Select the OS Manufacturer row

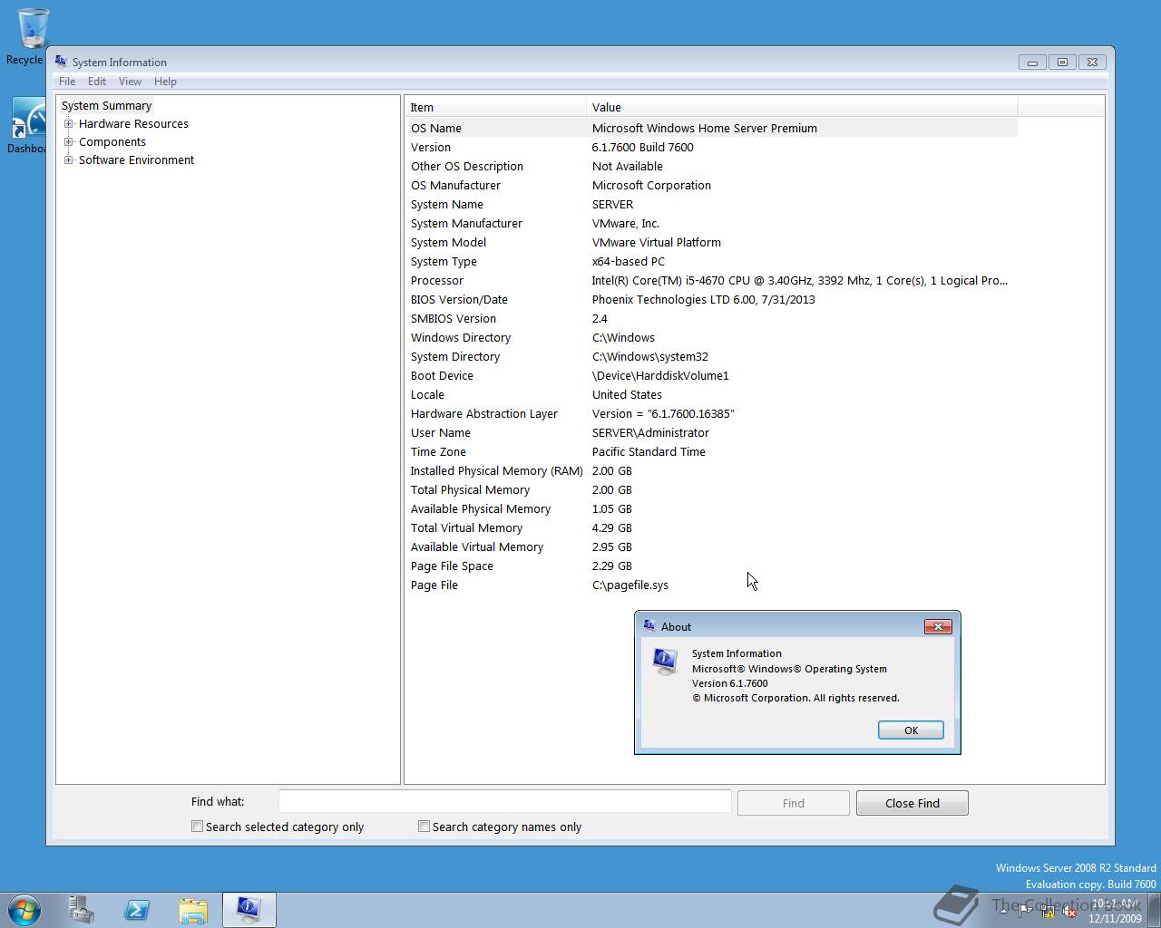[711, 185]
